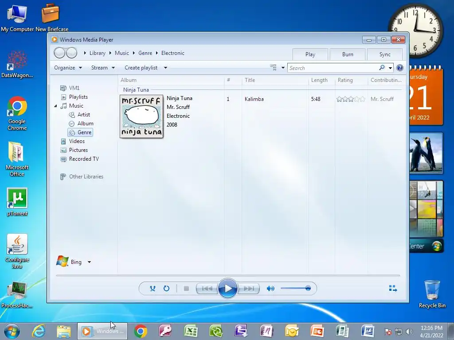Open the Create playlist dropdown arrow
This screenshot has width=454, height=340.
(x=165, y=68)
